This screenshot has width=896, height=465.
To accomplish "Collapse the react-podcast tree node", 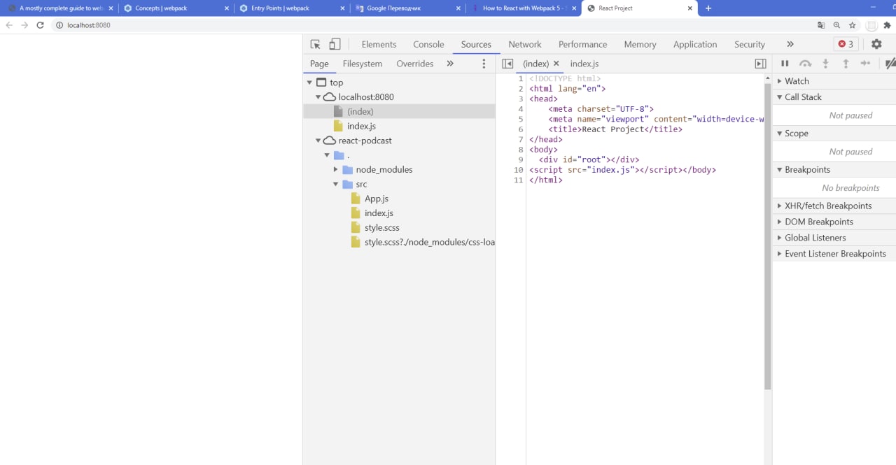I will [318, 141].
